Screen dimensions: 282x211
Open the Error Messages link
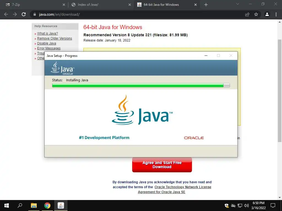tap(49, 48)
